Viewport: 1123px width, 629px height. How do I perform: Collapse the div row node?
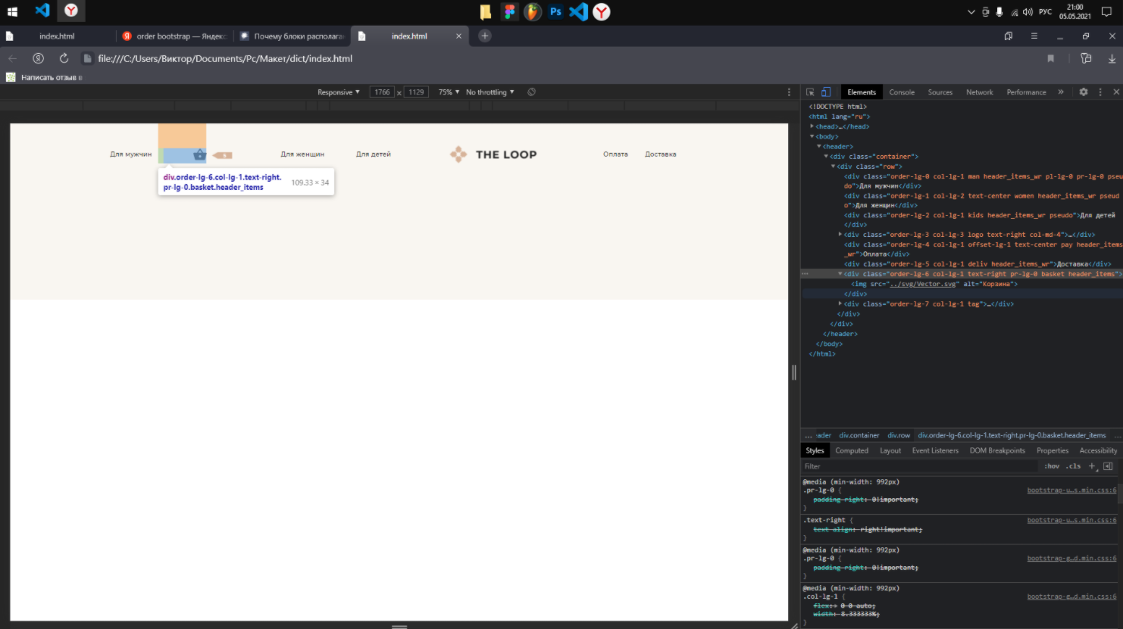(x=834, y=167)
